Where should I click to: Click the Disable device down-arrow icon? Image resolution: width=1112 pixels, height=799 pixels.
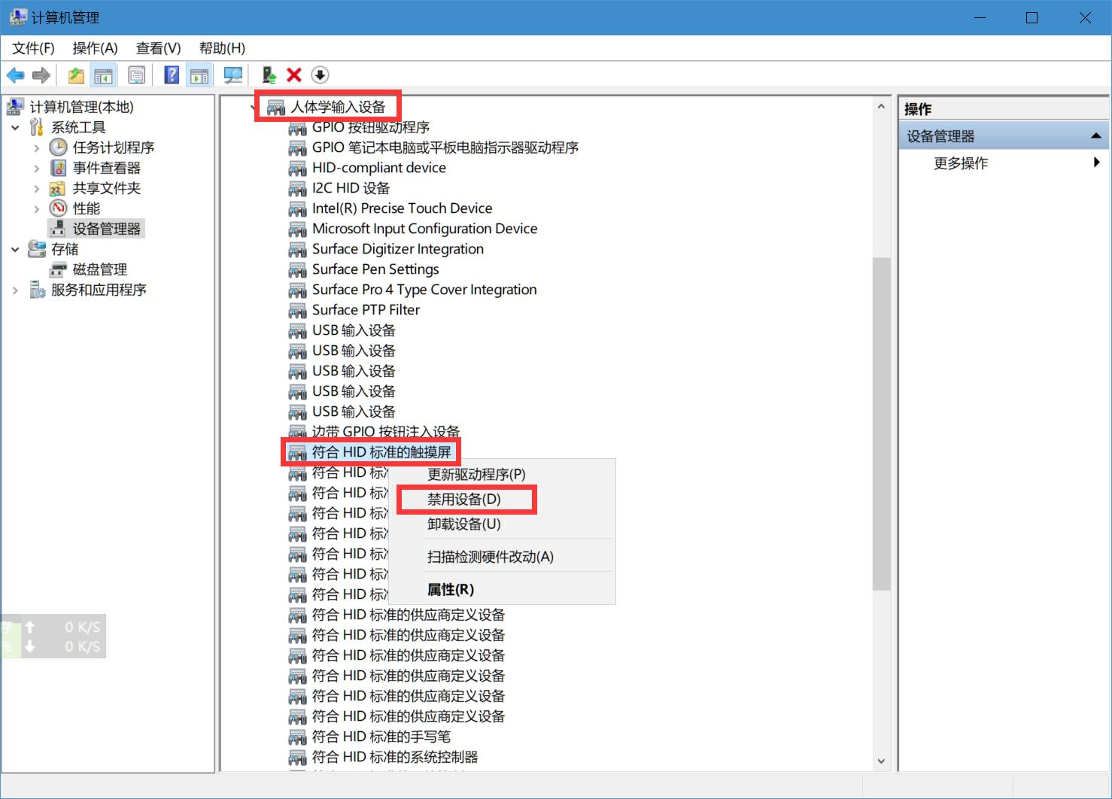click(x=320, y=75)
